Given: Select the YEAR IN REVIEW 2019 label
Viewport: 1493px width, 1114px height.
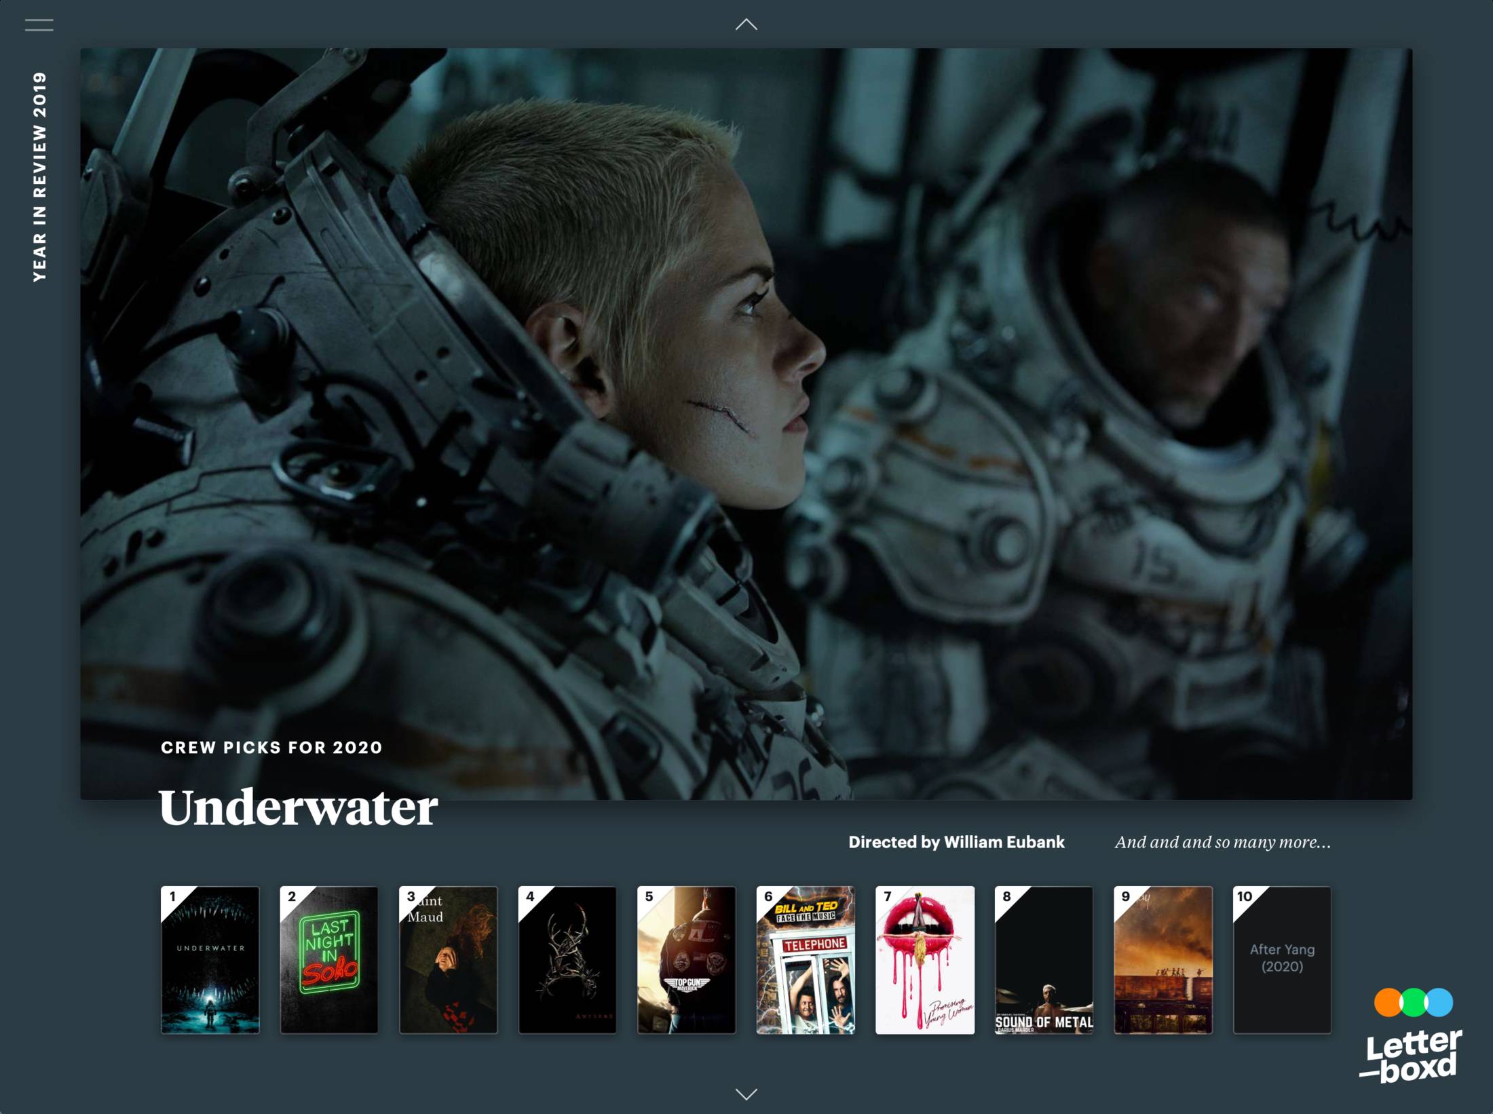Looking at the screenshot, I should tap(41, 173).
